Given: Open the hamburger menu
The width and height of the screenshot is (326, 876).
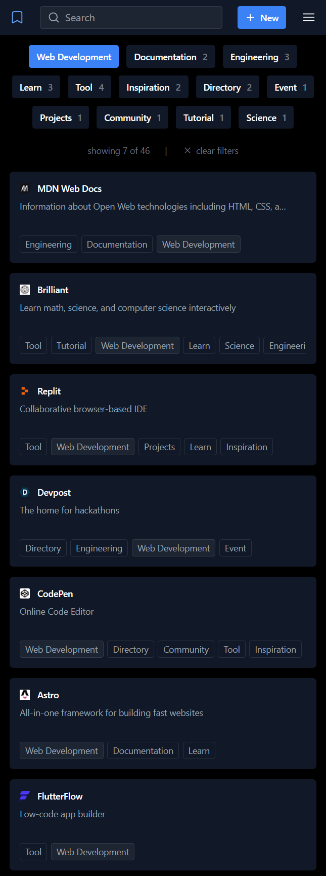Looking at the screenshot, I should (x=309, y=18).
